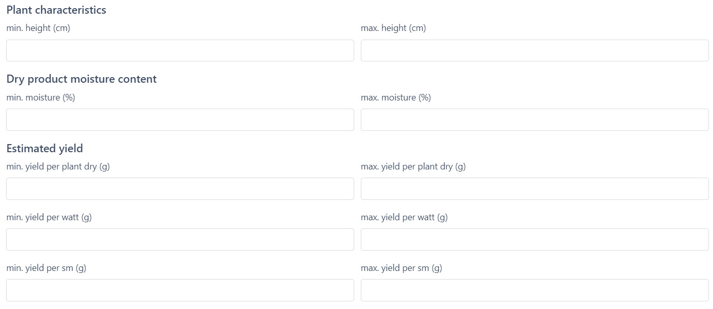Click the "max. height (cm)" label text
This screenshot has height=309, width=713.
point(393,28)
